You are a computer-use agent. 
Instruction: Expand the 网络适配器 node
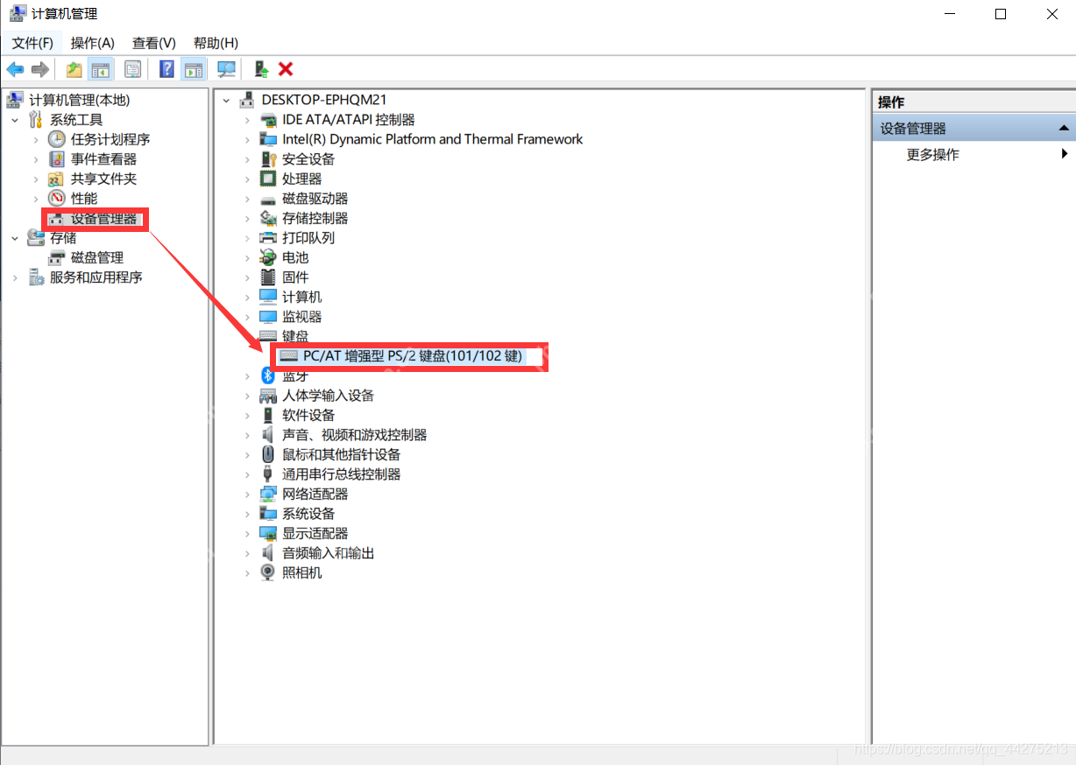[x=248, y=495]
